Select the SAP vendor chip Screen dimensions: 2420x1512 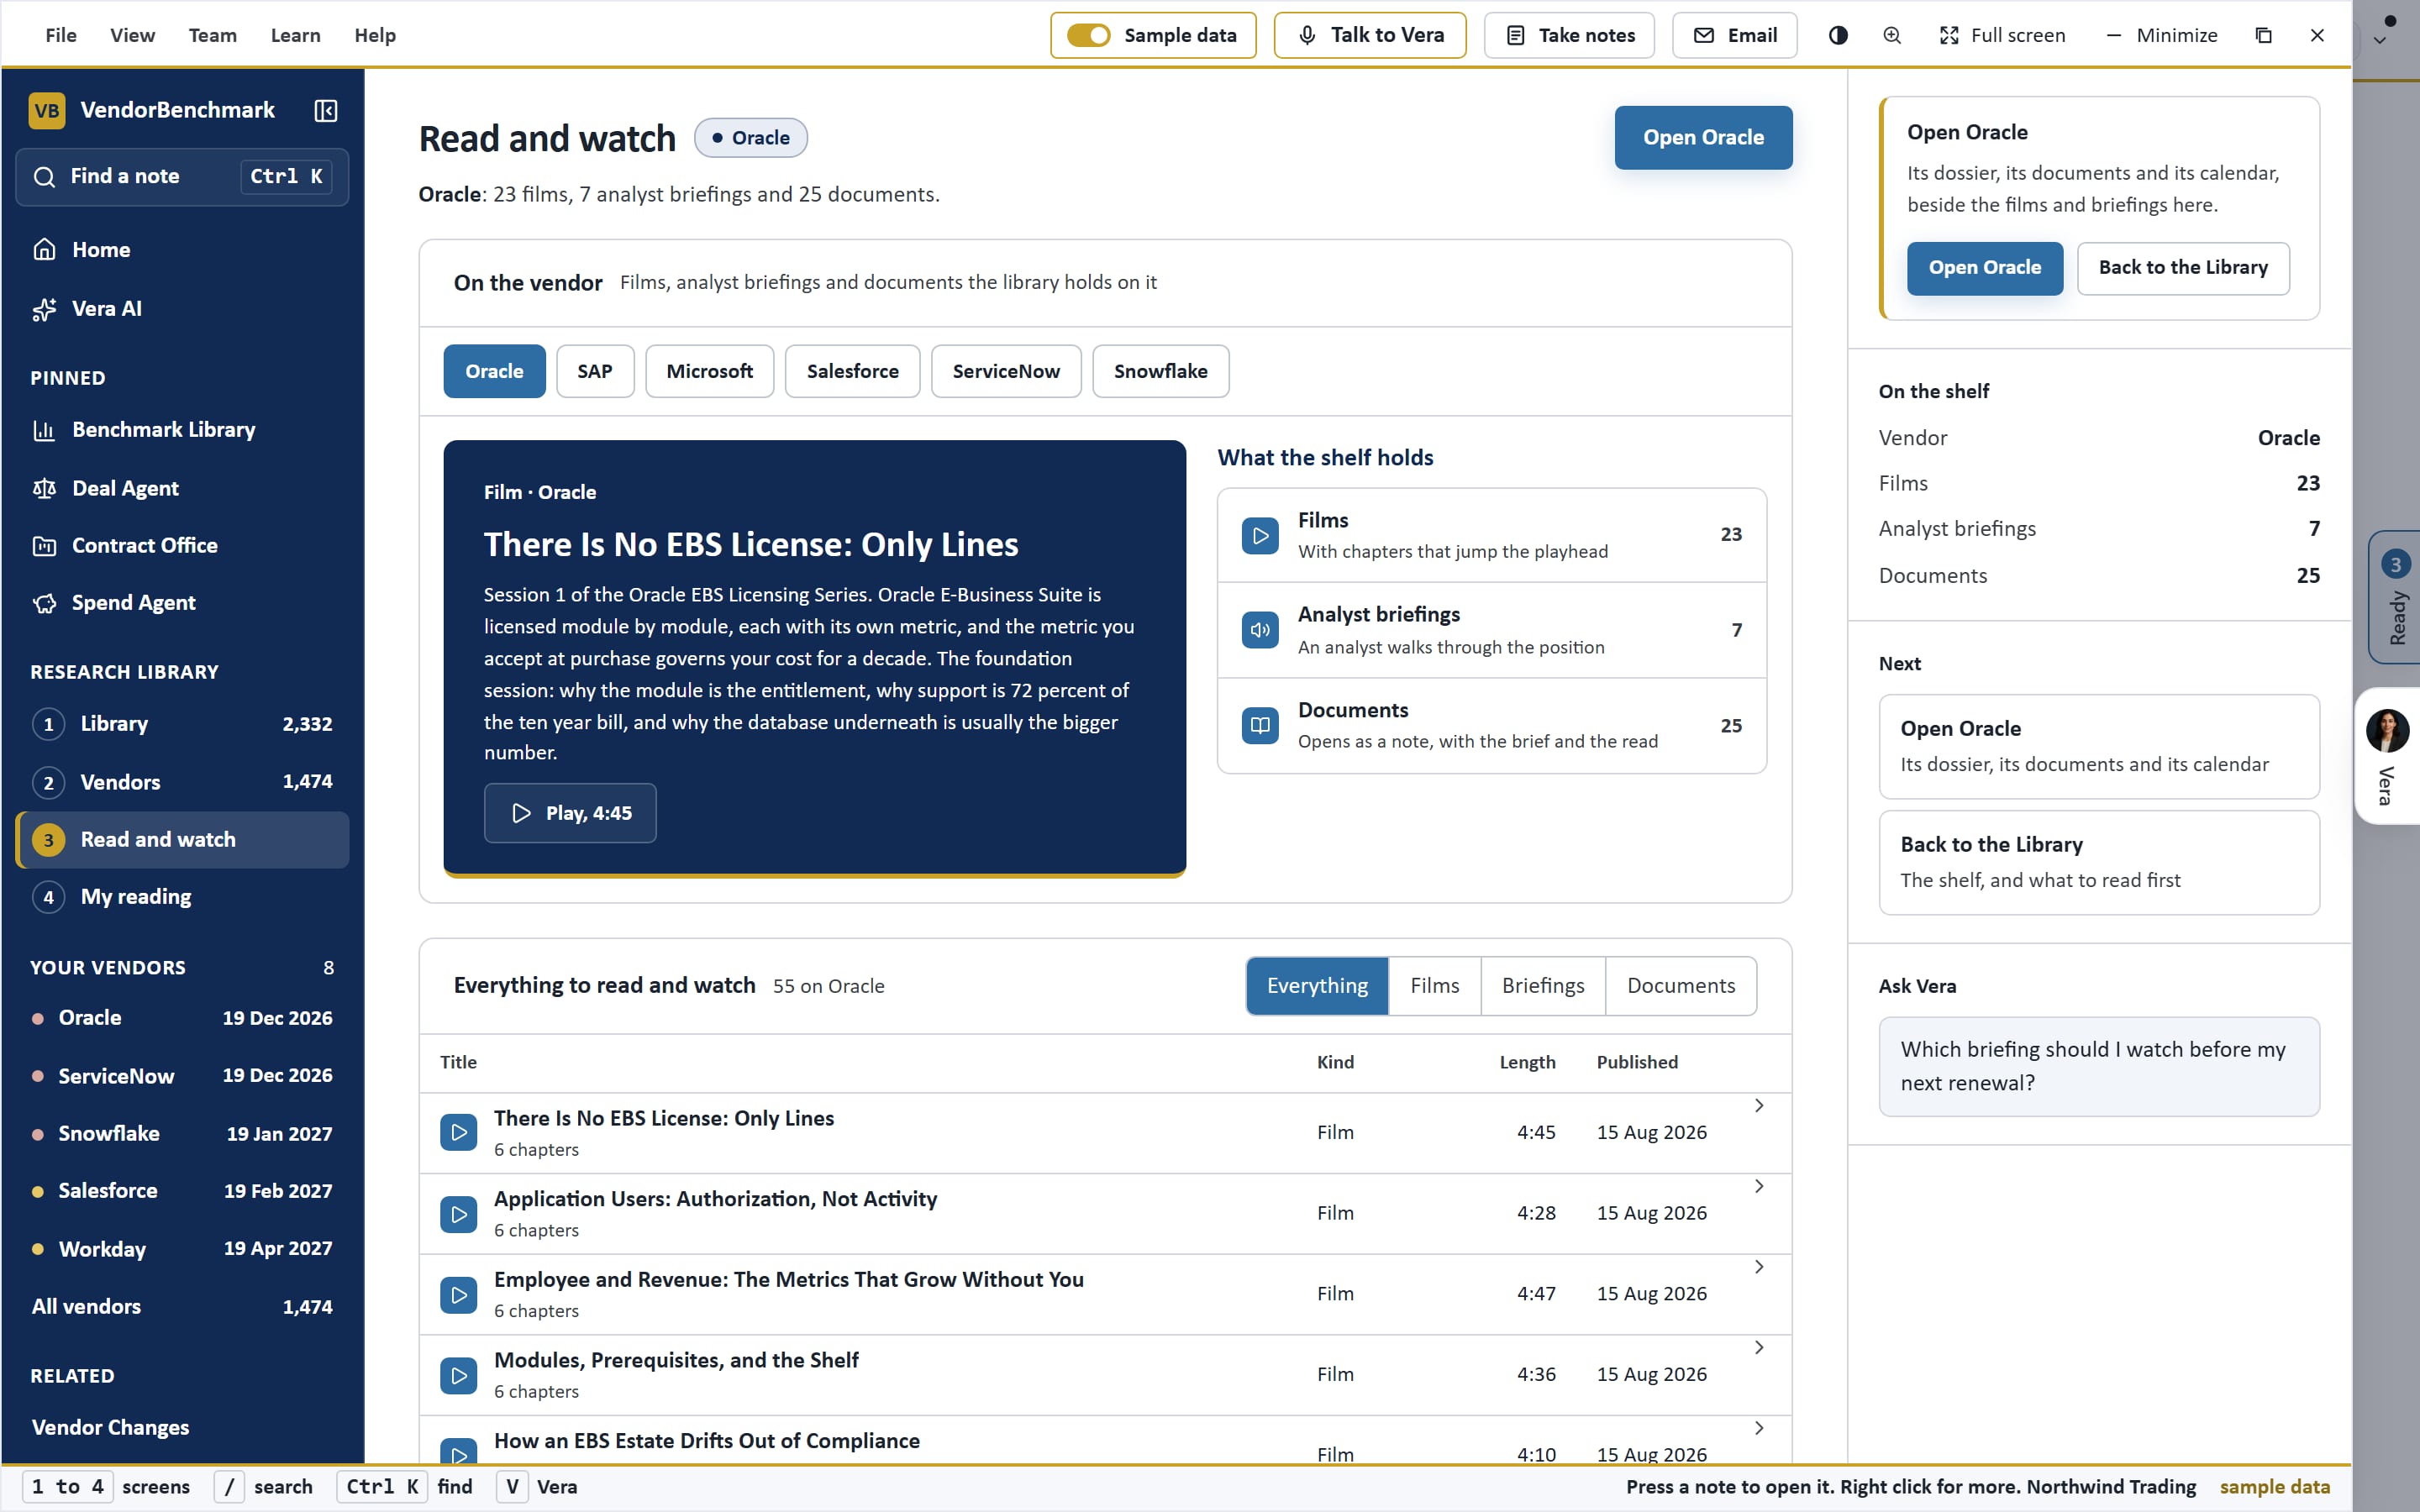[x=595, y=372]
